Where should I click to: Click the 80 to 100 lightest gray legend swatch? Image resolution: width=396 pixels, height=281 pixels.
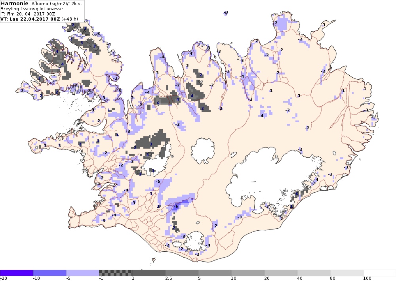coord(346,273)
